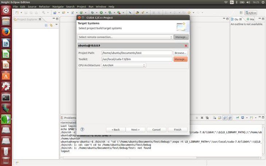Screen dimensions: 266x166
Task: Click Collapse All in Project Explorer
Action: point(46,25)
